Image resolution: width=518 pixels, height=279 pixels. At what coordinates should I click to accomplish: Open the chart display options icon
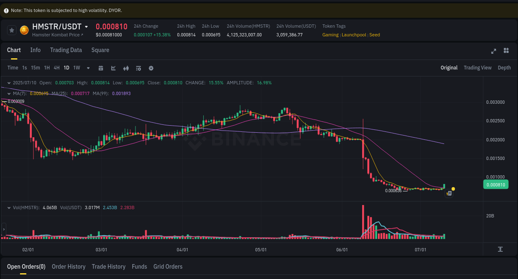tap(138, 68)
